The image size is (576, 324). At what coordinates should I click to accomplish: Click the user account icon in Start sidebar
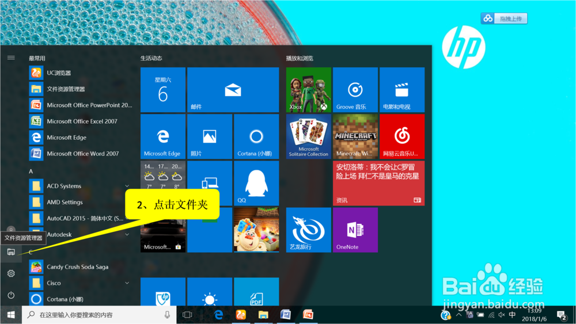pos(11,229)
